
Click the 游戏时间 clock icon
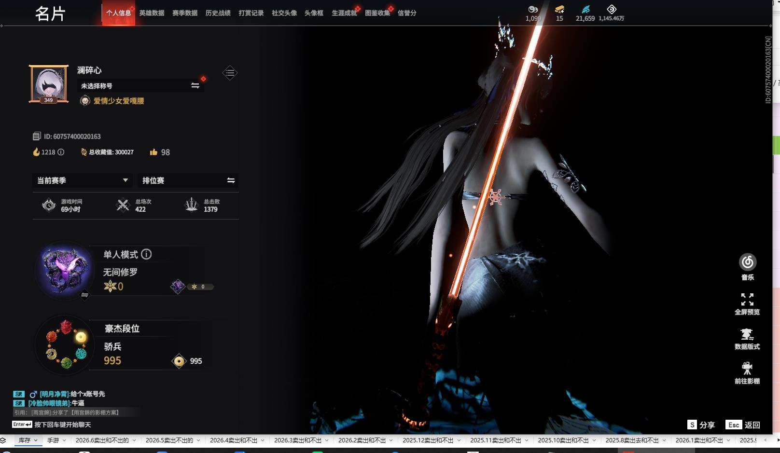(49, 205)
